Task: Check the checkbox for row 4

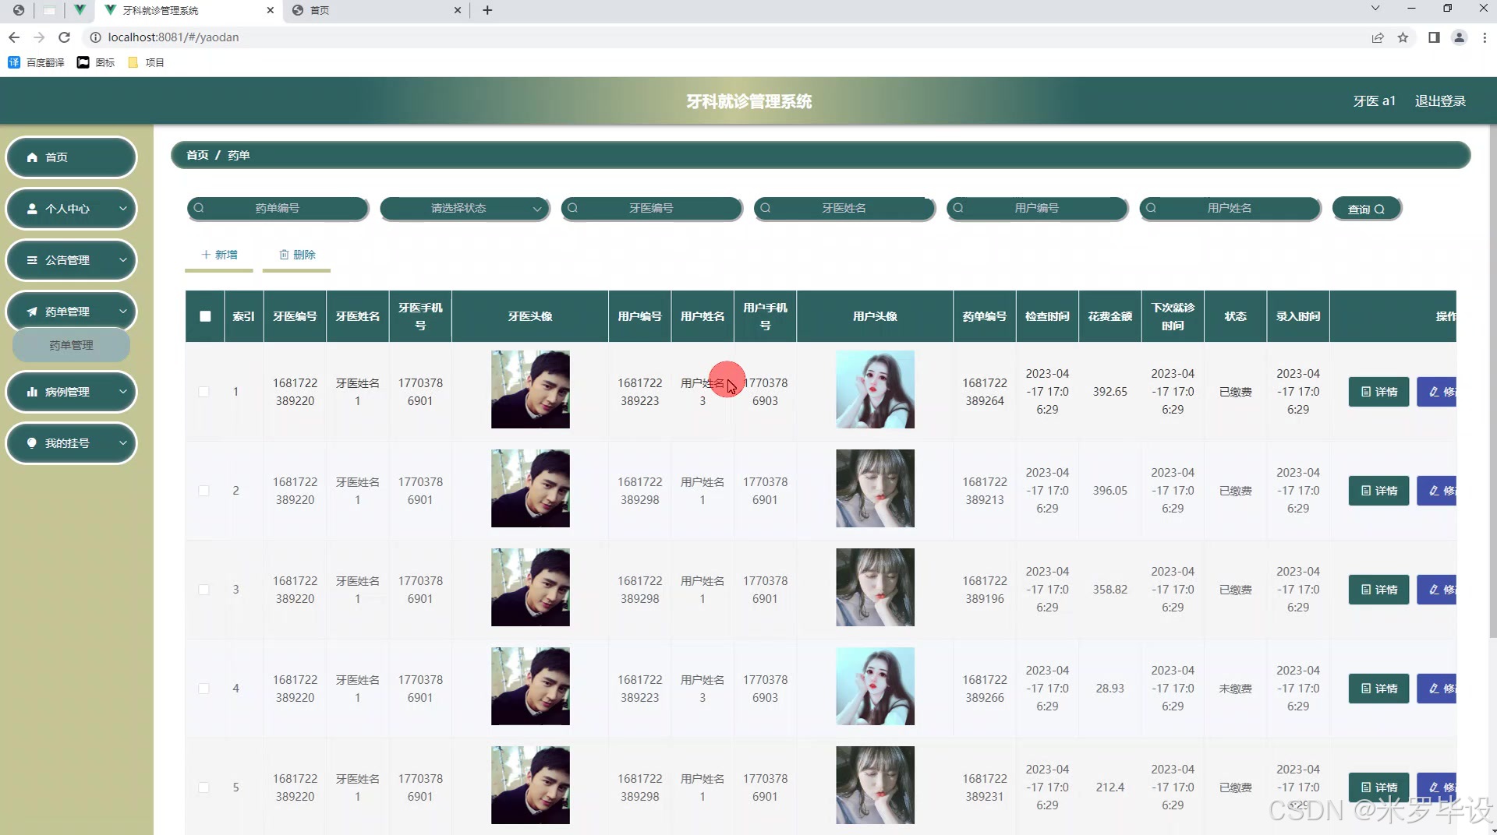Action: (203, 689)
